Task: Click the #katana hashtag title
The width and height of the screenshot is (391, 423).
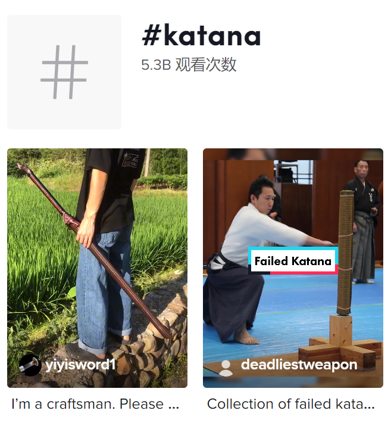Action: [x=201, y=36]
